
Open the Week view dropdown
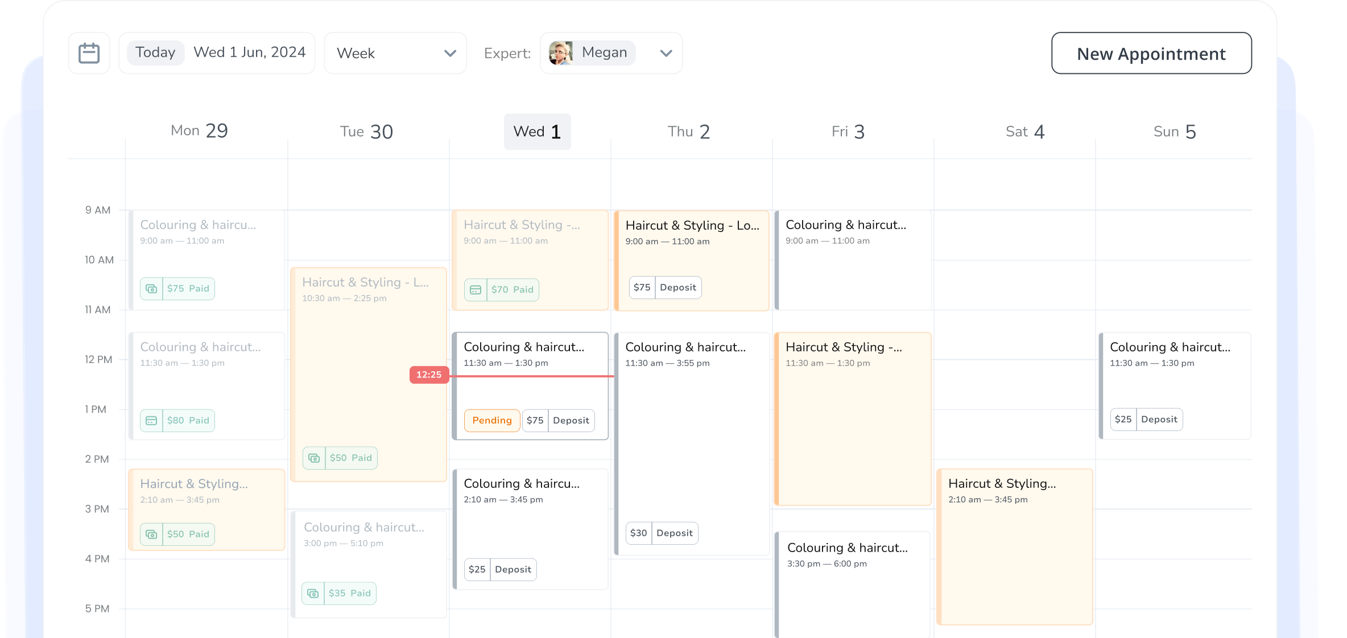coord(395,53)
